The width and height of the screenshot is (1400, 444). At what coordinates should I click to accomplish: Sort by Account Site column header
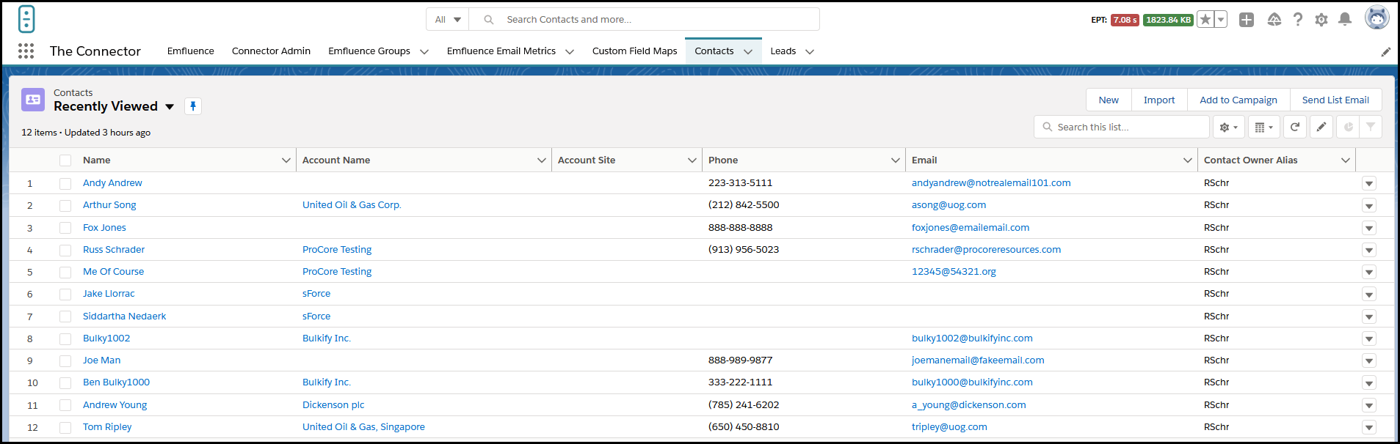pyautogui.click(x=587, y=160)
